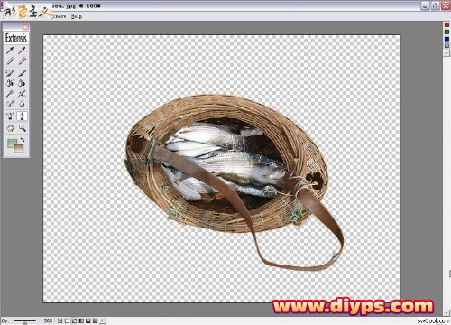Select the Fill bucket tool
The width and height of the screenshot is (451, 325).
pyautogui.click(x=22, y=83)
